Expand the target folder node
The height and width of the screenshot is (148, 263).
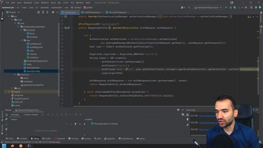coord(9,92)
